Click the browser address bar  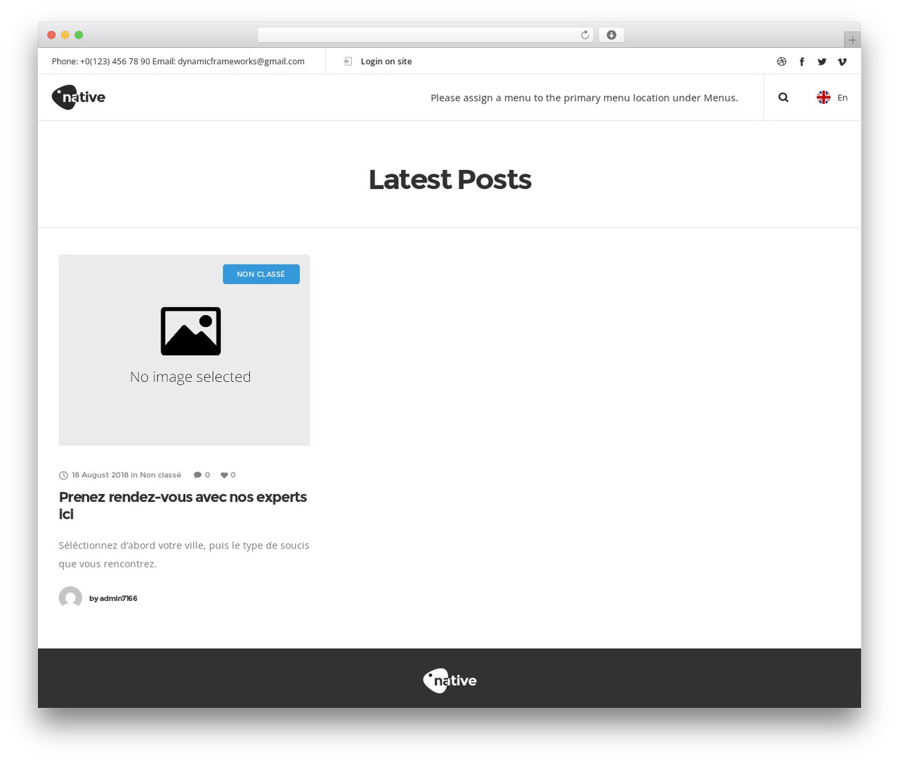(425, 35)
